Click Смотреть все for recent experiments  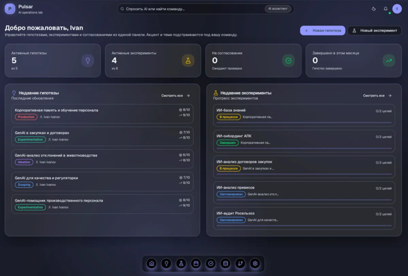coord(377,96)
